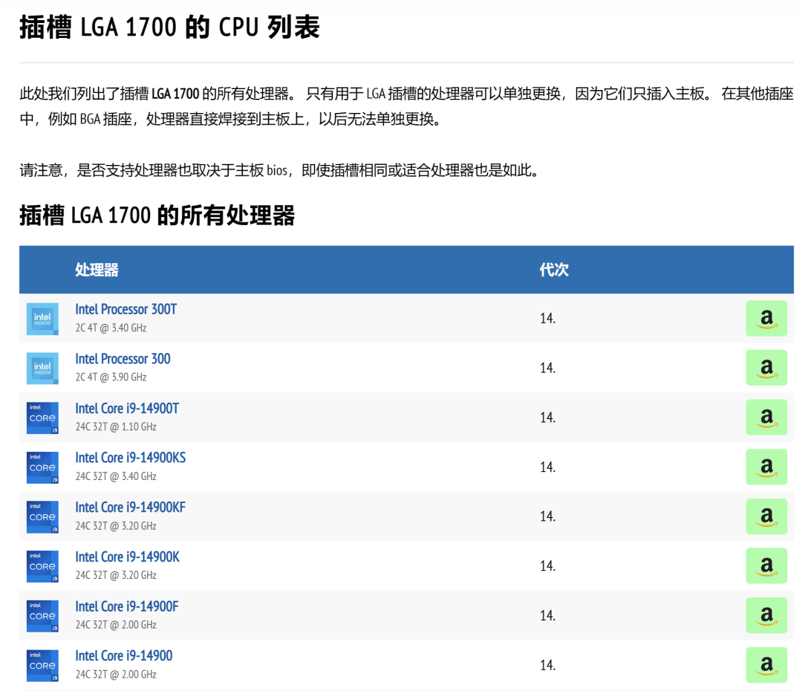Click Core i9 badge for i9-14900F
Image resolution: width=802 pixels, height=691 pixels.
coord(42,616)
